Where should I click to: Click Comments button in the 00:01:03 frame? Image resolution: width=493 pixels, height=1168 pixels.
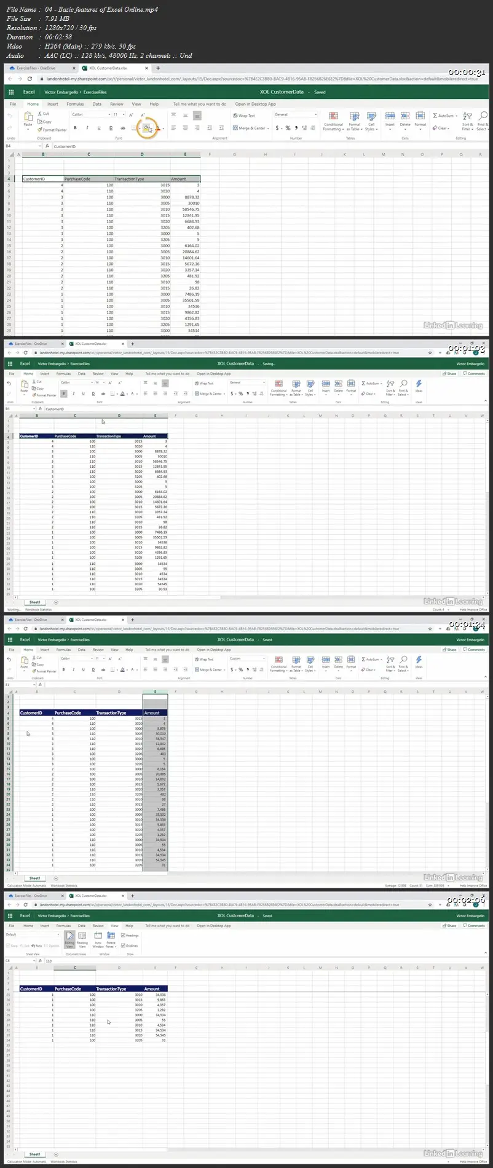(x=474, y=373)
